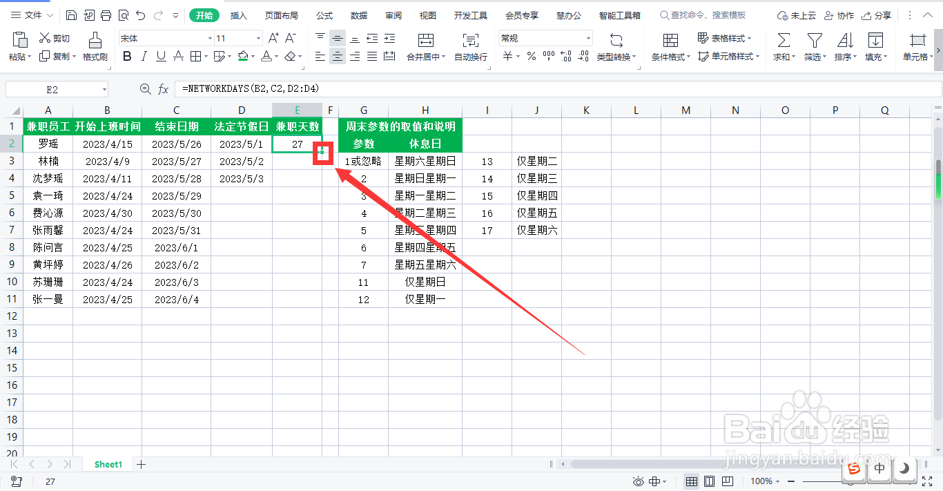Image resolution: width=943 pixels, height=491 pixels.
Task: Increase decimal places
Action: 566,57
